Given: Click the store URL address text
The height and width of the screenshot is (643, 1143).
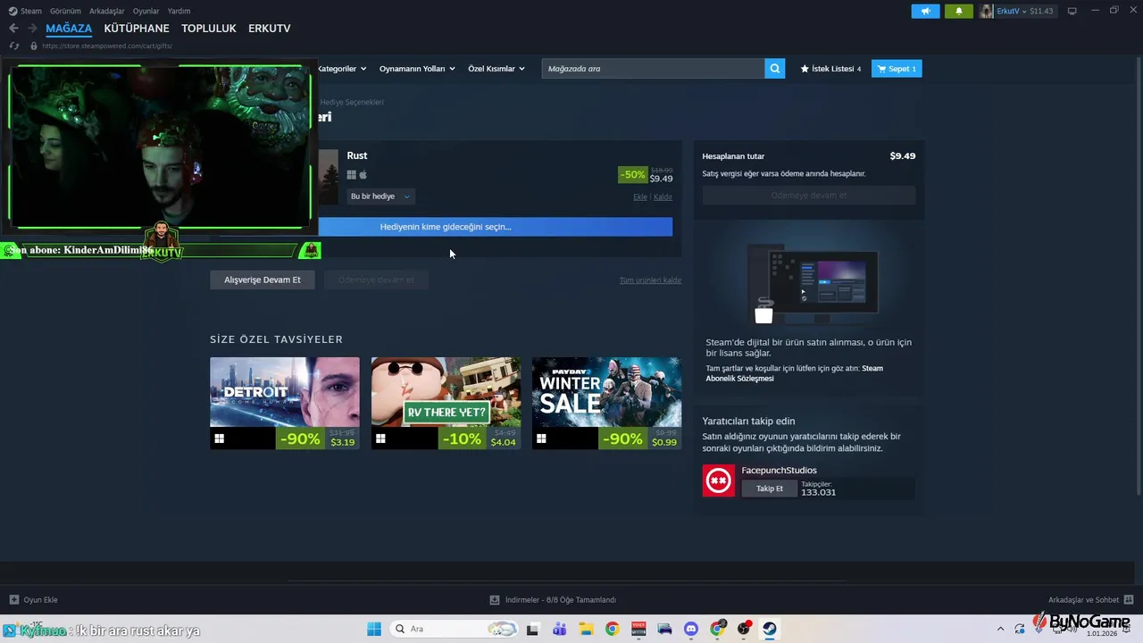Looking at the screenshot, I should coord(107,46).
